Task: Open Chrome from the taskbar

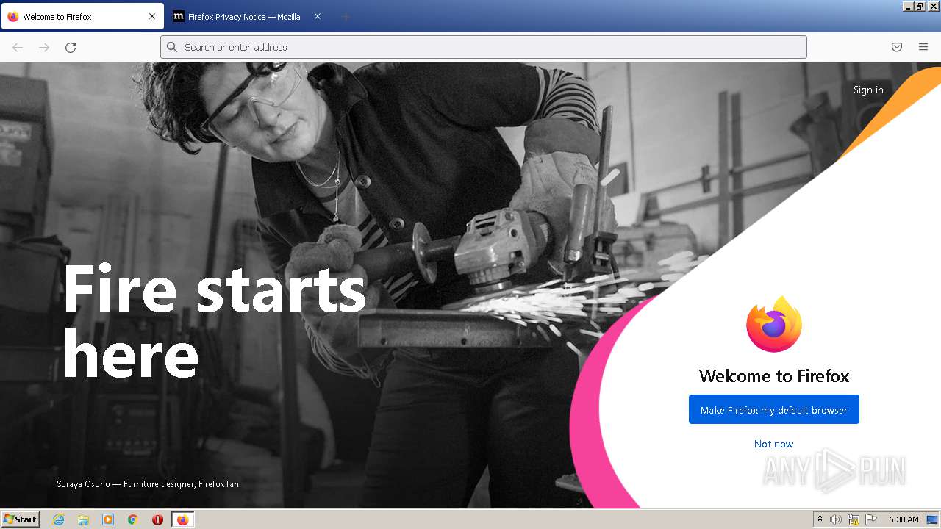Action: (133, 519)
